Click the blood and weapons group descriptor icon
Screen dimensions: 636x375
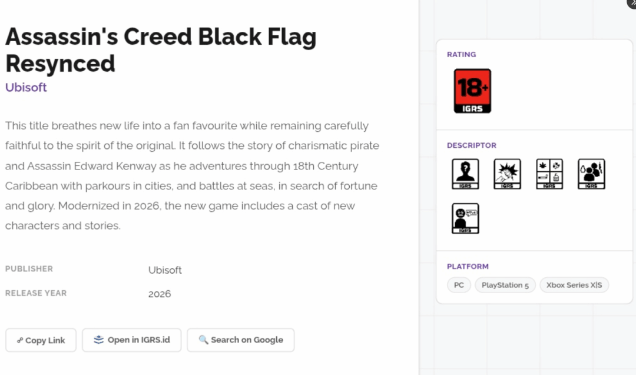point(591,174)
